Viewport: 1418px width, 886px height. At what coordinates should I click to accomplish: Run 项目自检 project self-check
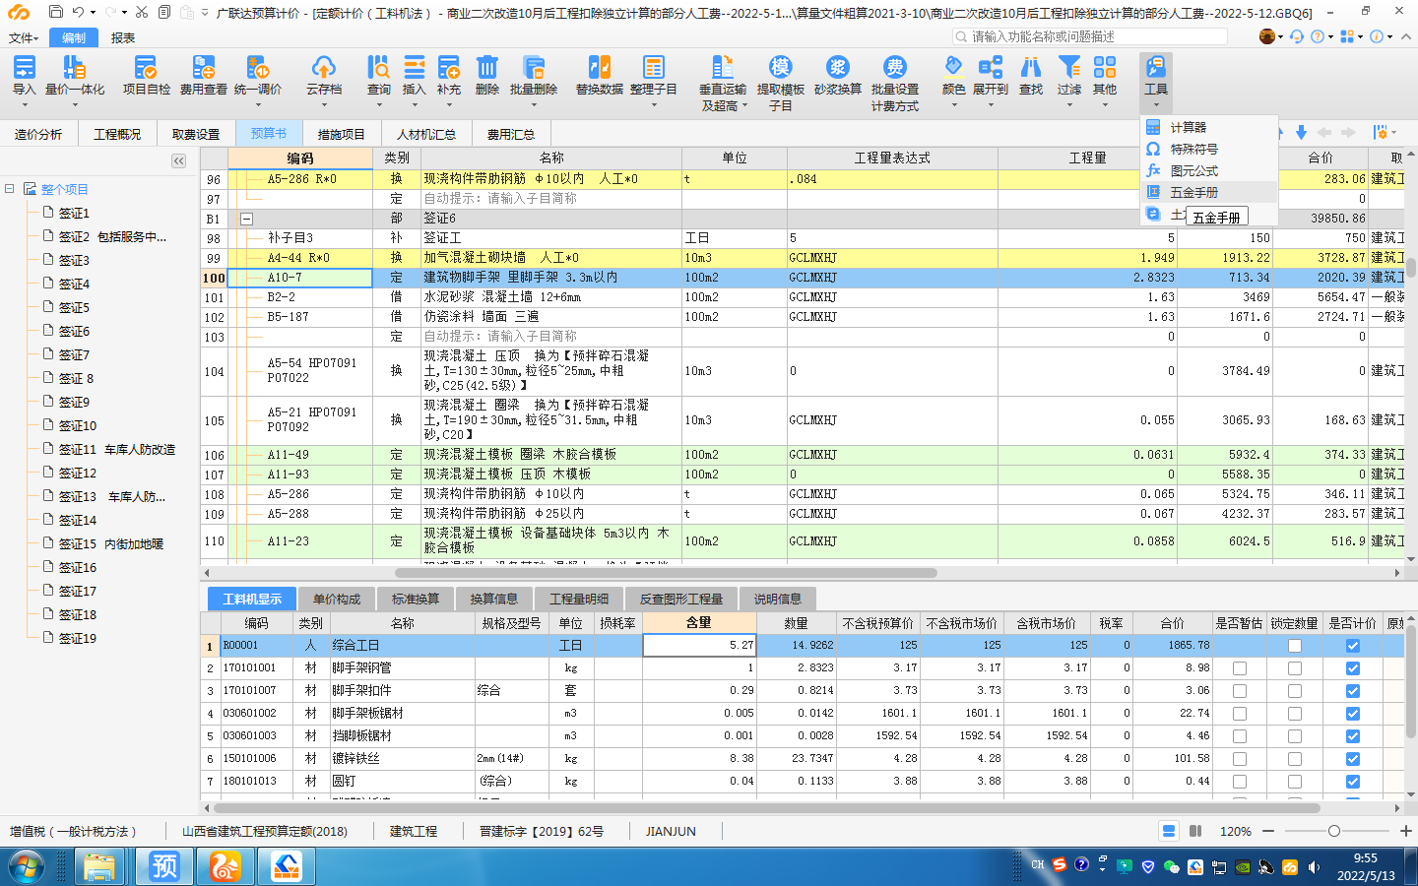pos(146,76)
